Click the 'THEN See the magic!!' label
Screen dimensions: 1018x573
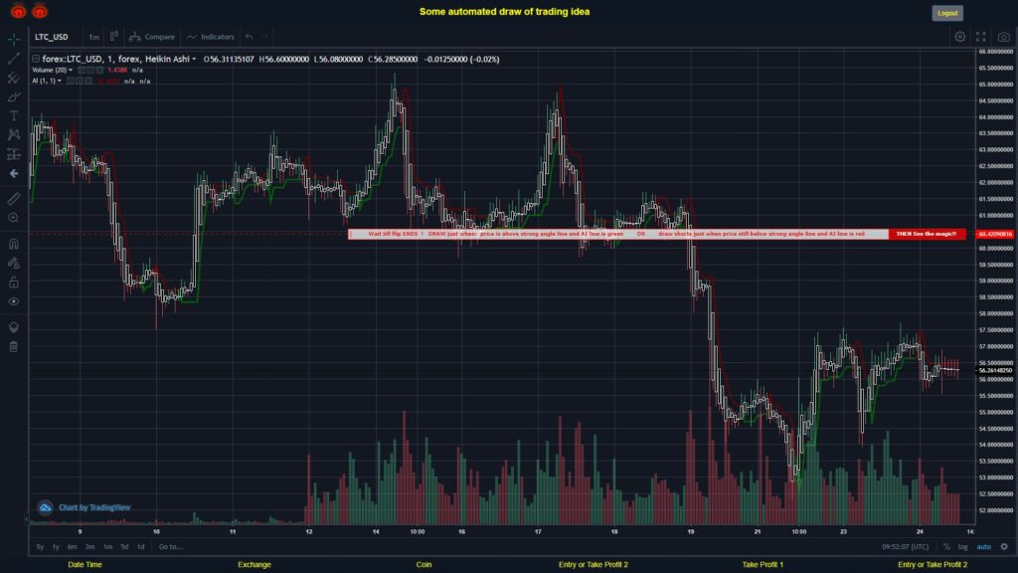coord(927,234)
